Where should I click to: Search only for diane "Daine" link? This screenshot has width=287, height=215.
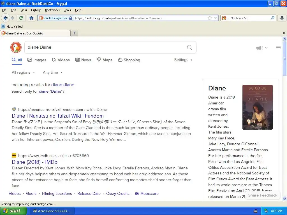pyautogui.click(x=50, y=92)
